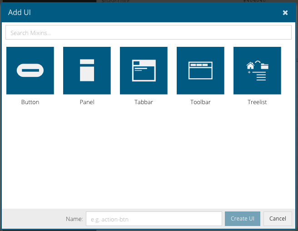Select the Panel mixin icon
The image size is (298, 231).
point(87,70)
